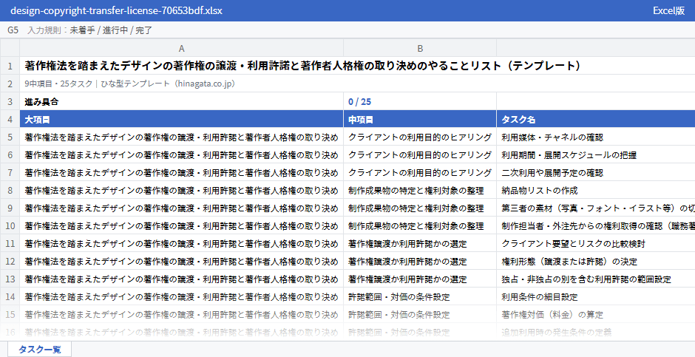Viewport: 695px width, 357px height.
Task: Select cell 利用媒体・チャネルの確認
Action: coord(596,137)
